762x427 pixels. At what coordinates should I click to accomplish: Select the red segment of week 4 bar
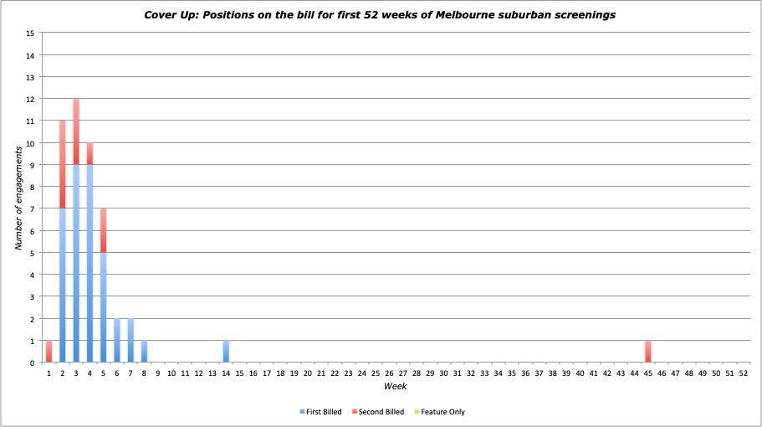(x=89, y=153)
